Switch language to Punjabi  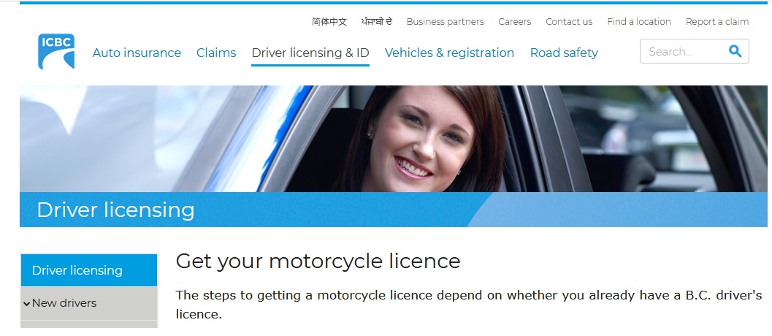[377, 22]
